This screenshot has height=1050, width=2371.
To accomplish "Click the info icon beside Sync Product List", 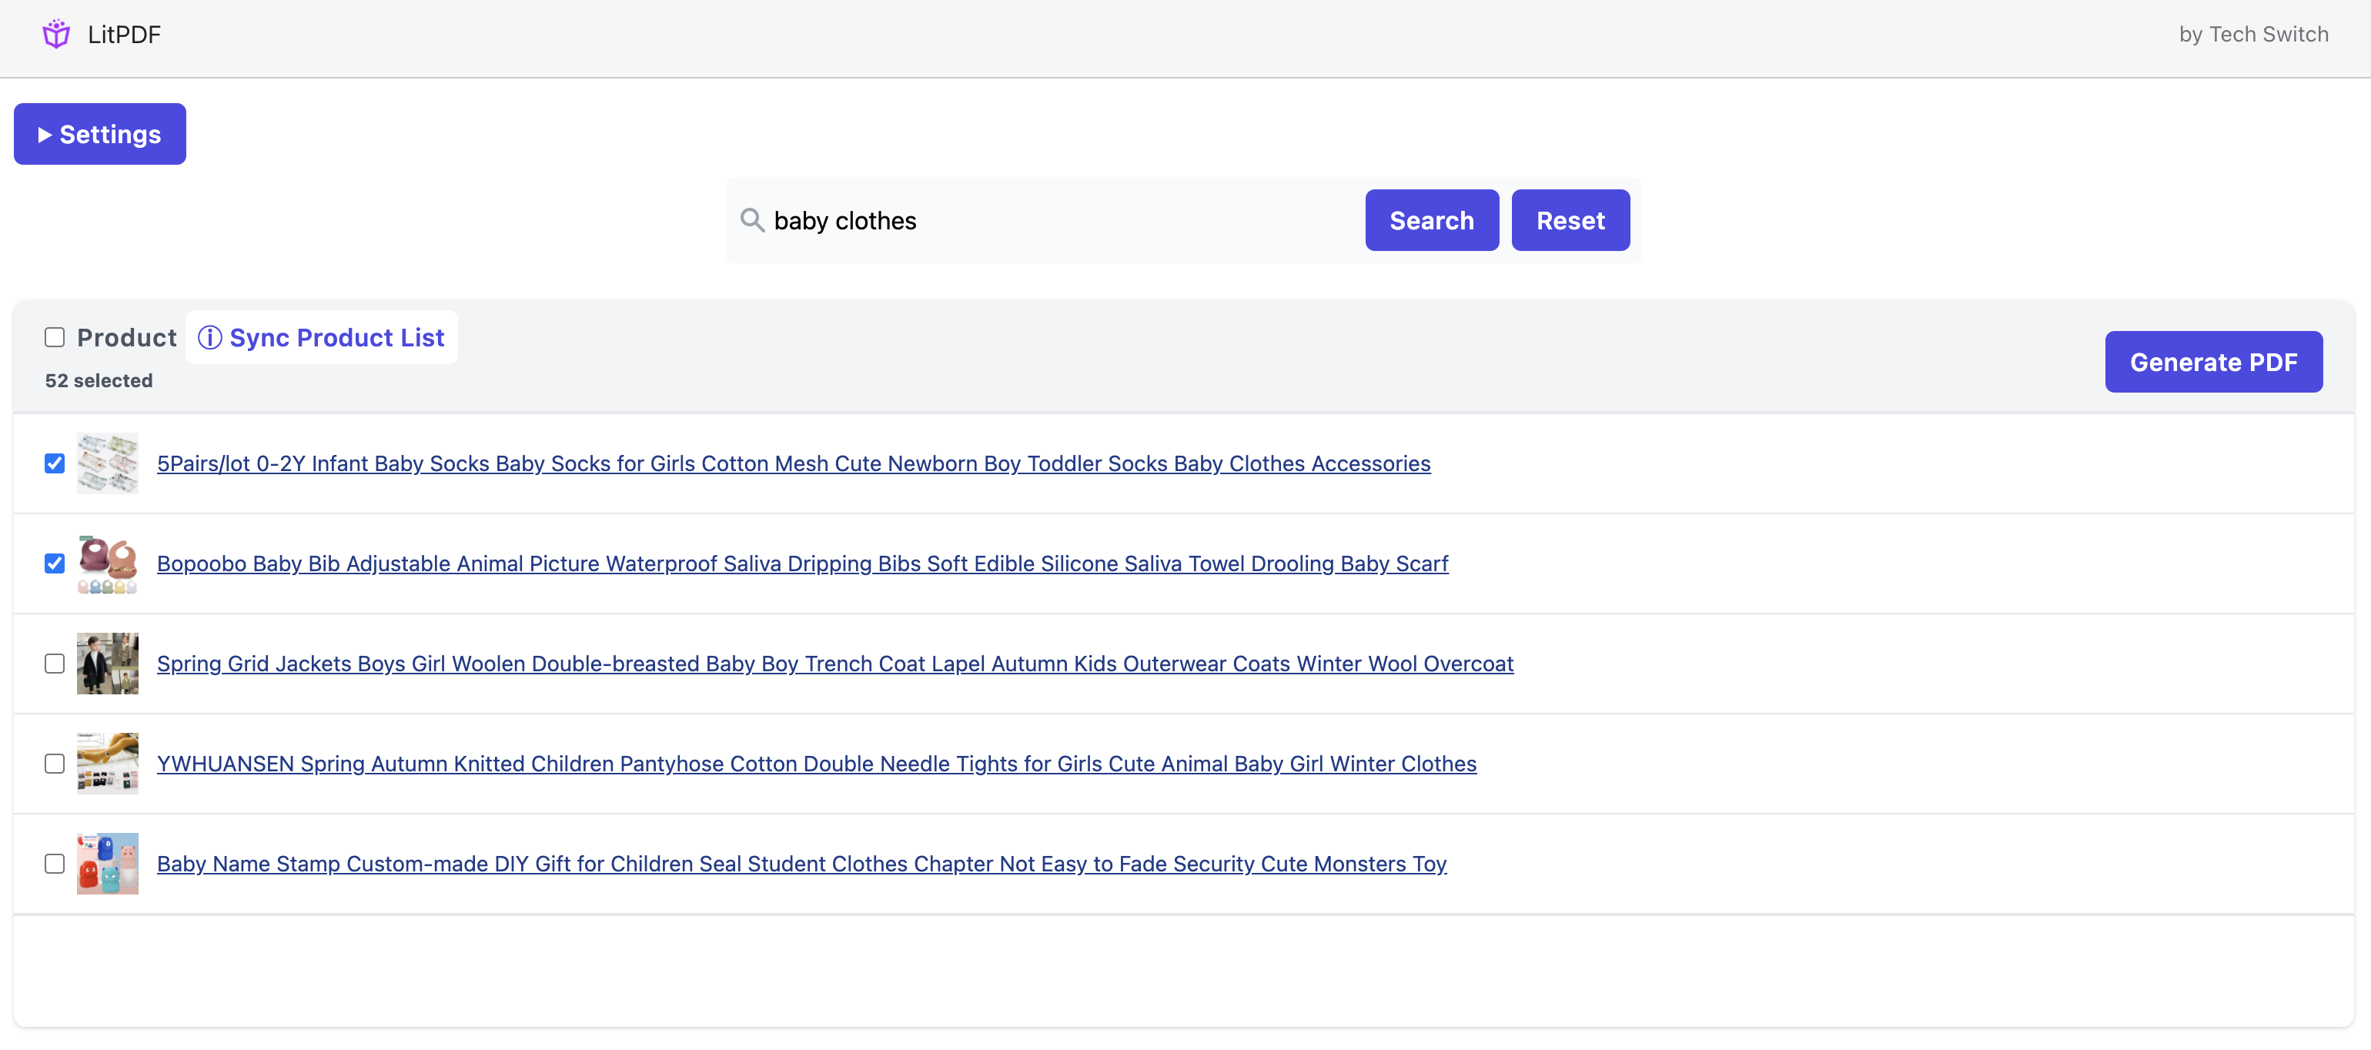I will (210, 338).
